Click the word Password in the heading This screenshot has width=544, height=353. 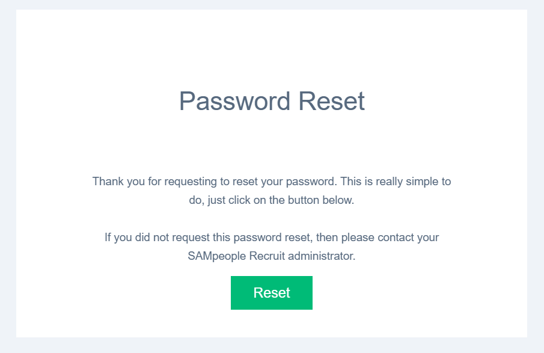(x=234, y=101)
